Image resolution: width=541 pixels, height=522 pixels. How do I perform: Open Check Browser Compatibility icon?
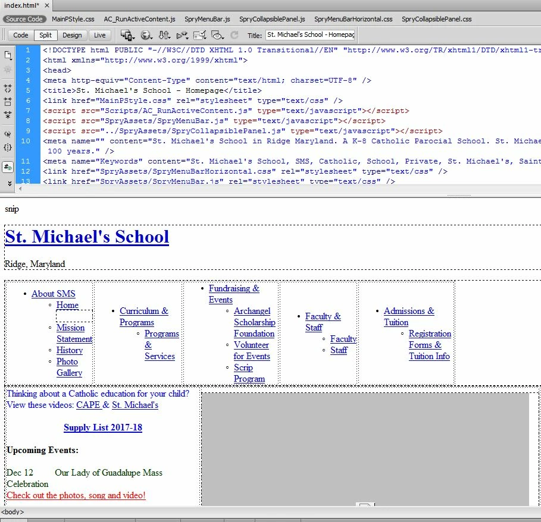pyautogui.click(x=199, y=35)
